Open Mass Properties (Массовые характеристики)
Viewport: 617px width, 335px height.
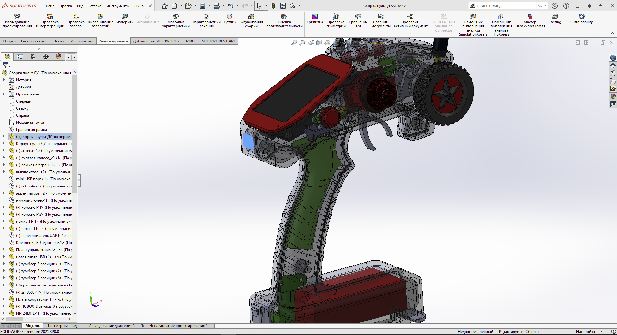pos(176,21)
